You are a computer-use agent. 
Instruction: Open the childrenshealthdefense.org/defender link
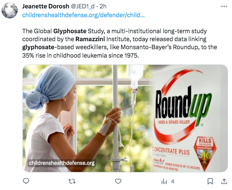[x=84, y=15]
